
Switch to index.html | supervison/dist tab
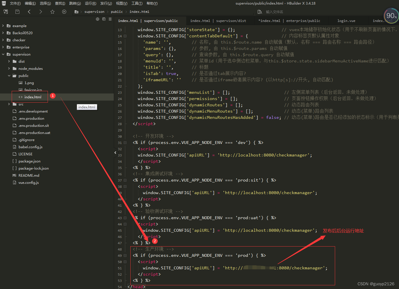[x=218, y=21]
